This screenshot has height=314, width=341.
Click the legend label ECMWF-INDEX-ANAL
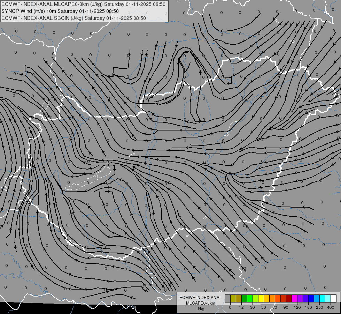(x=201, y=298)
